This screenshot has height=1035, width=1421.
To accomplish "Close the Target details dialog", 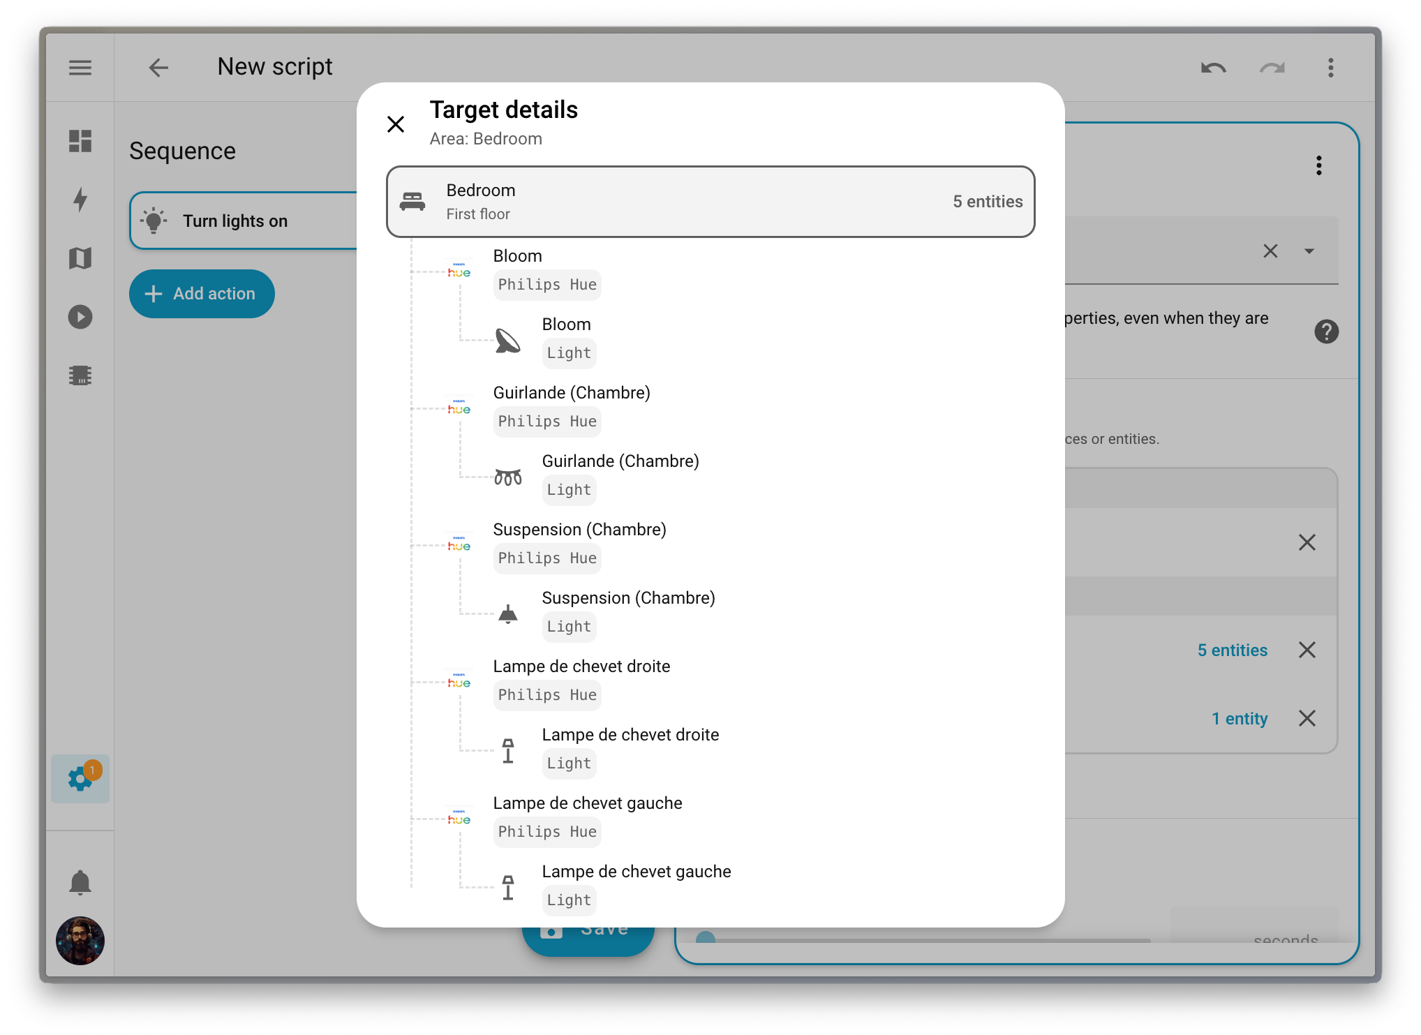I will pyautogui.click(x=396, y=124).
